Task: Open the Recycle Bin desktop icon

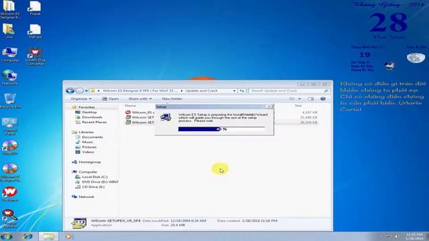Action: [x=10, y=101]
